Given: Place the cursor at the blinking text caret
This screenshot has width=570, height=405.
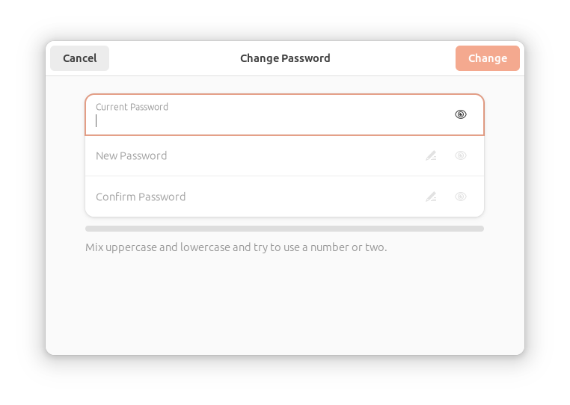Looking at the screenshot, I should coord(96,120).
